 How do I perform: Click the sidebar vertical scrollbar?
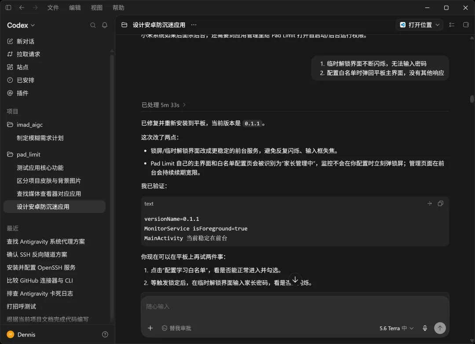112,188
